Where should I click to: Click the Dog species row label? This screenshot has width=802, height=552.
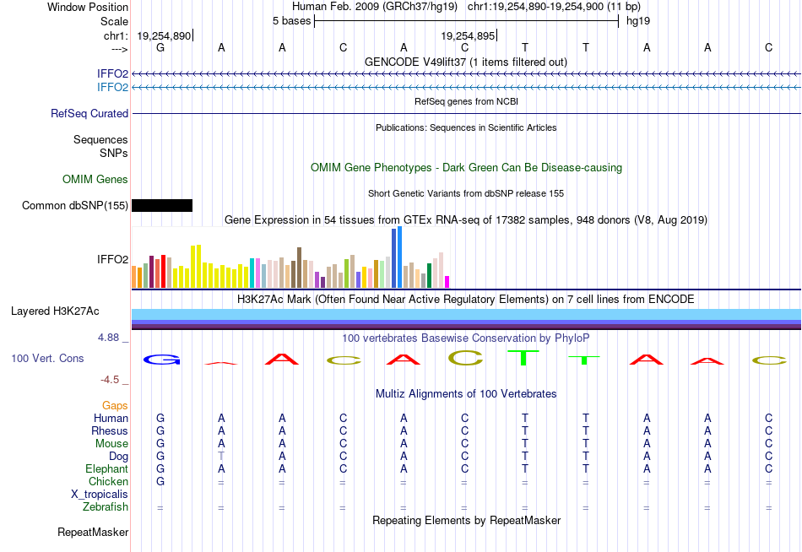point(118,457)
